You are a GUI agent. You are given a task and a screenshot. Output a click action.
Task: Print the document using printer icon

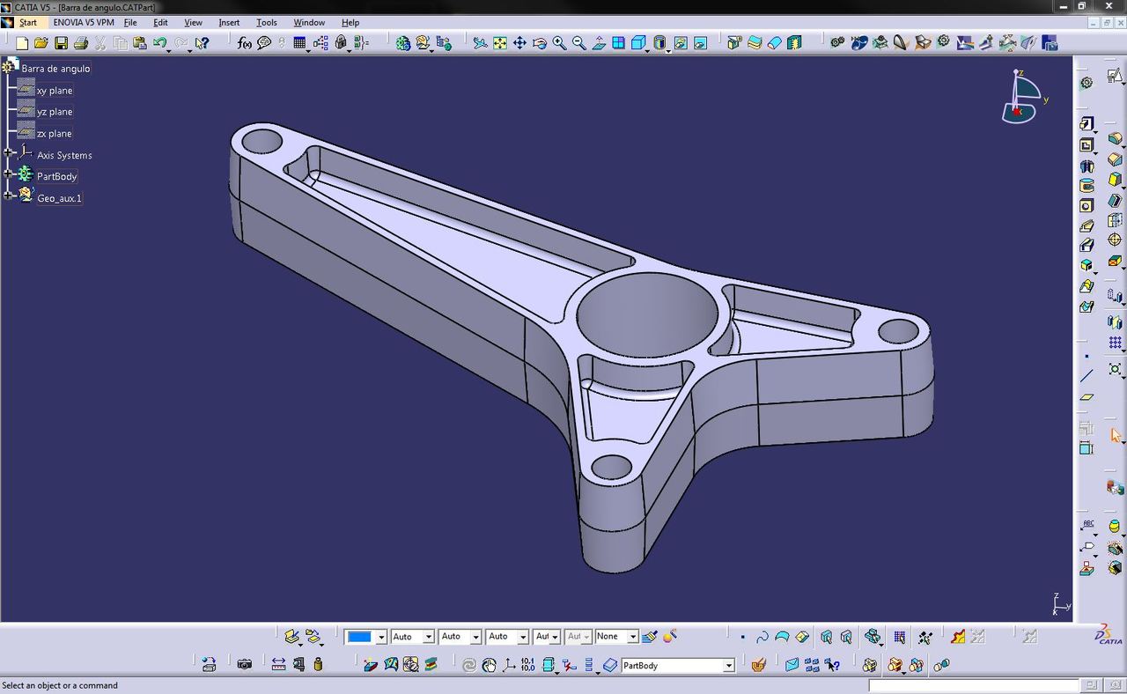coord(81,43)
